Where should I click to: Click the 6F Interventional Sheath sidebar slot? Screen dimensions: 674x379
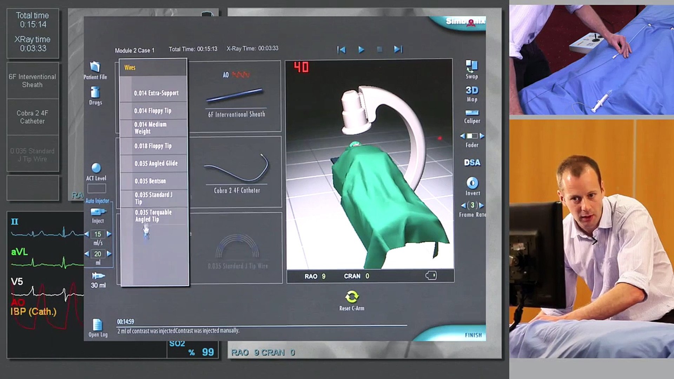click(x=33, y=81)
